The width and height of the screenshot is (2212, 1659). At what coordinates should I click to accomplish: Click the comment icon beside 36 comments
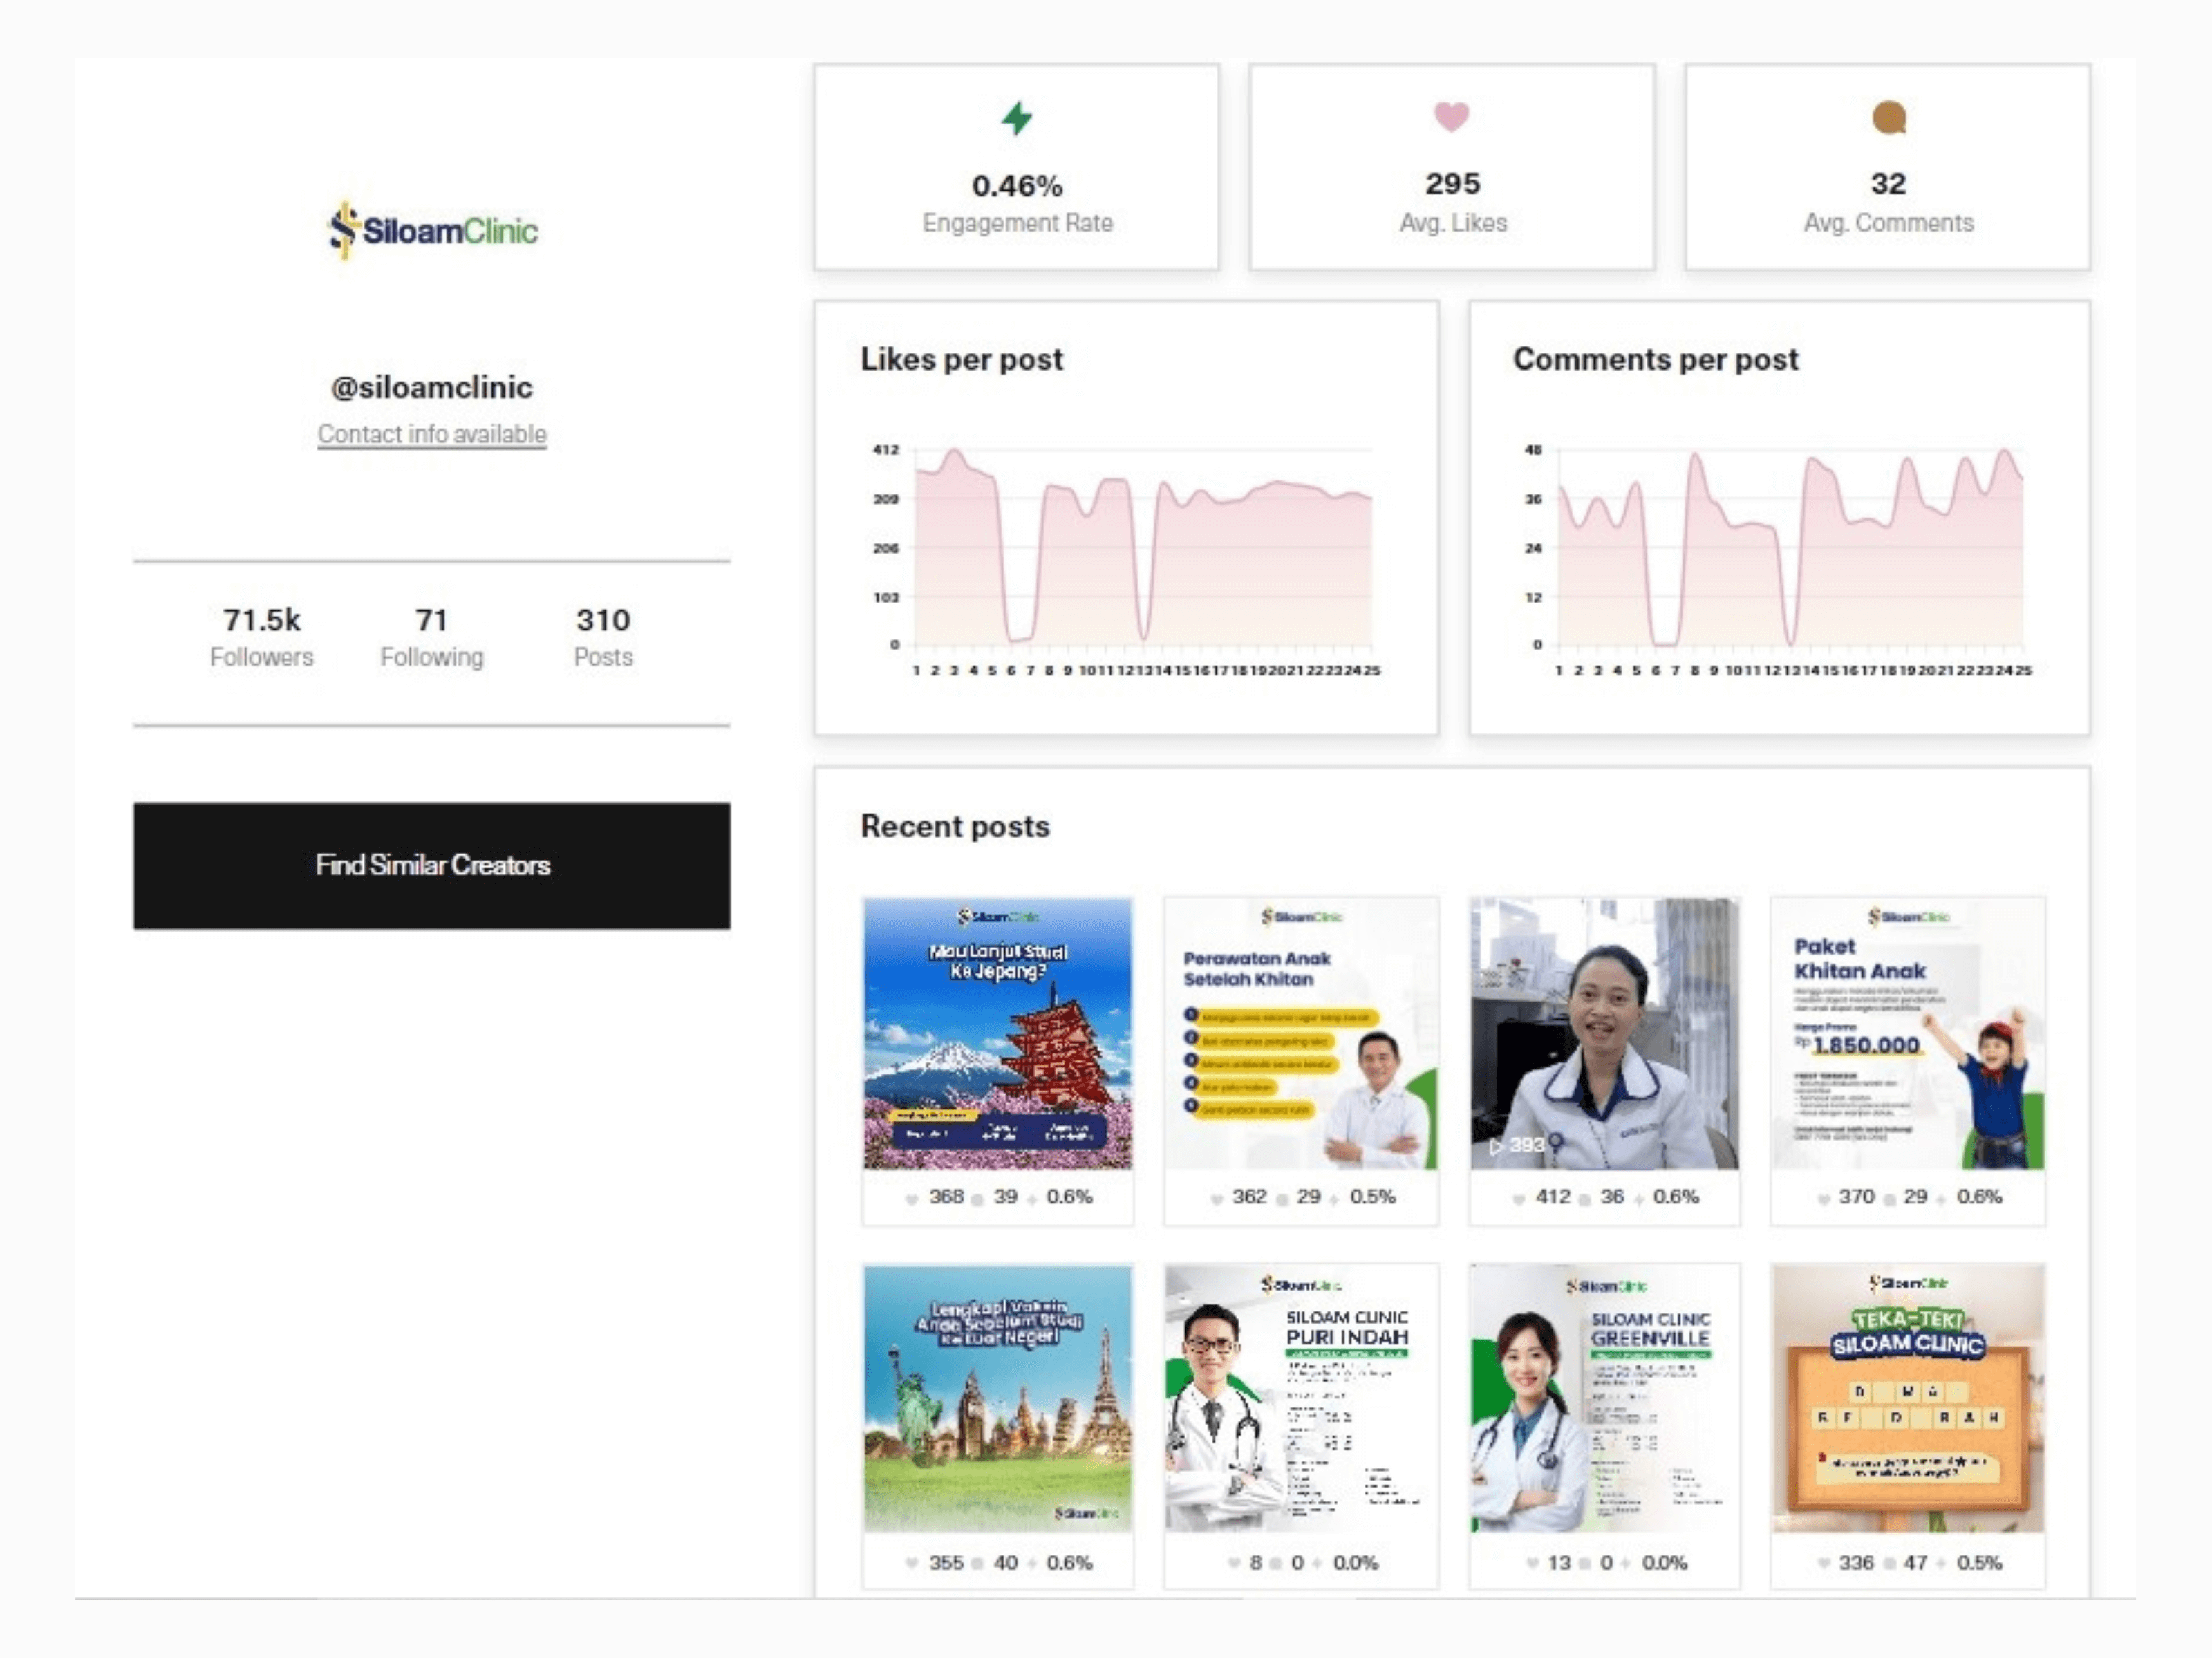click(1585, 1200)
